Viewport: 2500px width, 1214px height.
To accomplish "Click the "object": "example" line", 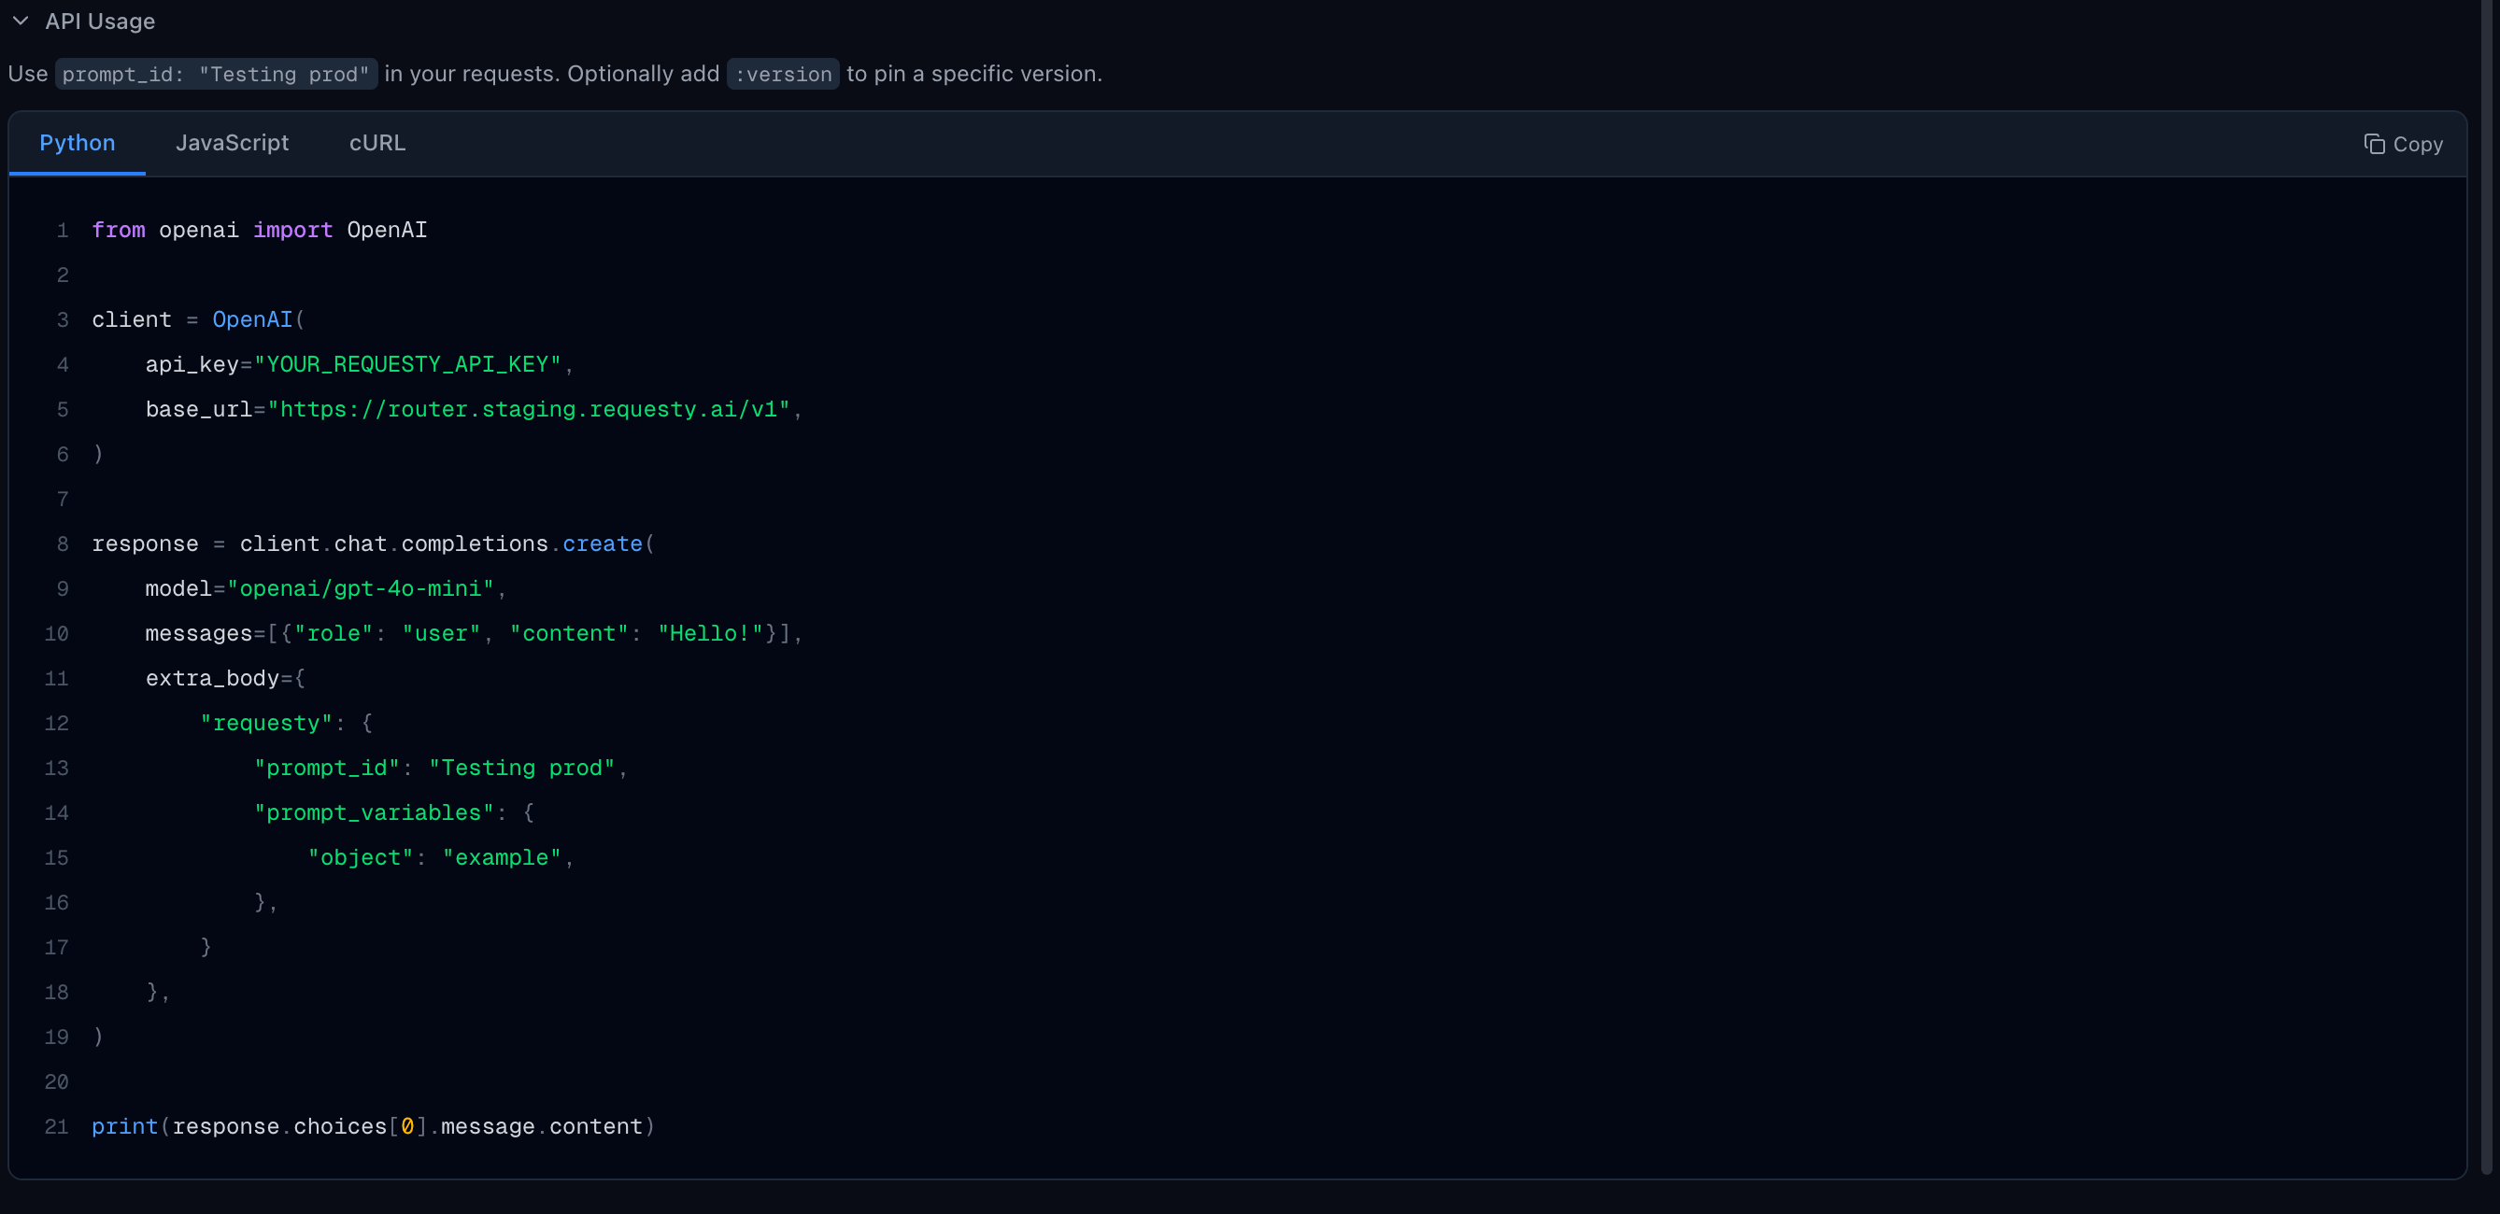I will point(441,858).
